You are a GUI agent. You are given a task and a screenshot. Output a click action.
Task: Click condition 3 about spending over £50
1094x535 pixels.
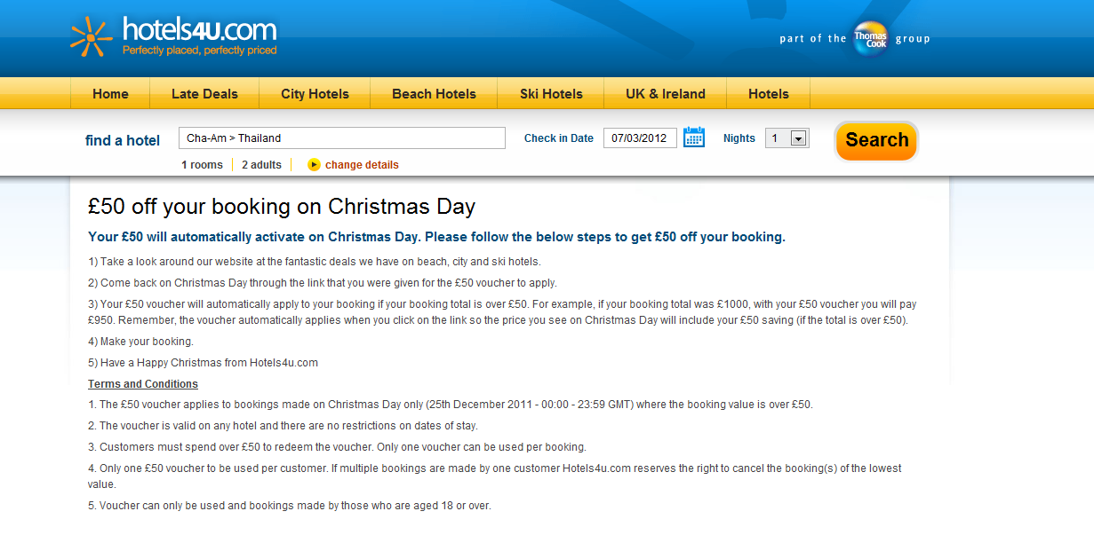337,447
